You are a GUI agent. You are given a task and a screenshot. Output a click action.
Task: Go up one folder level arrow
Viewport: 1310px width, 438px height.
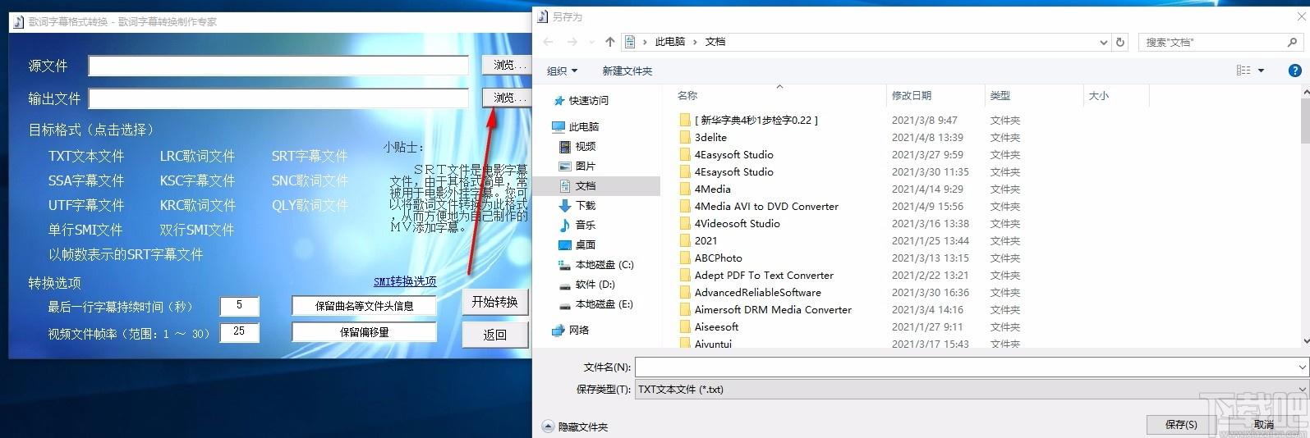click(x=609, y=42)
